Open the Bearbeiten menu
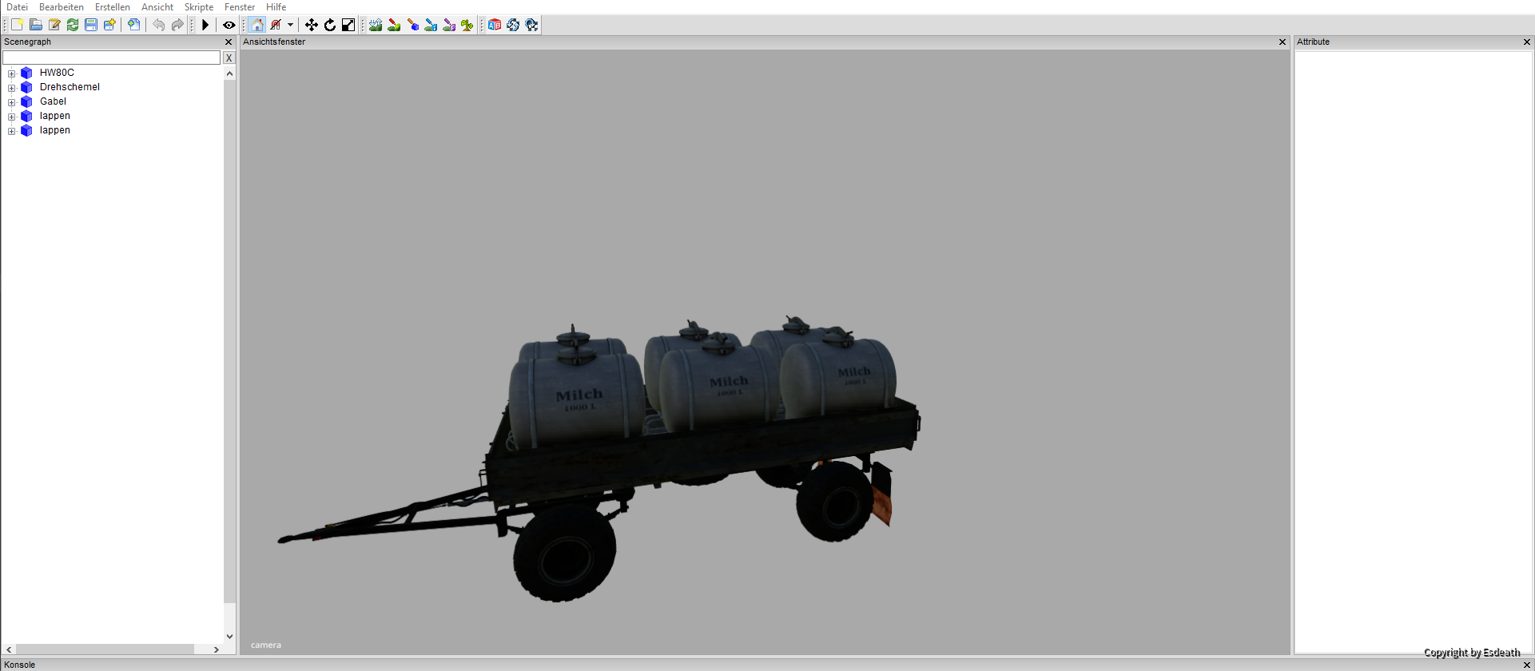The width and height of the screenshot is (1535, 671). [62, 7]
